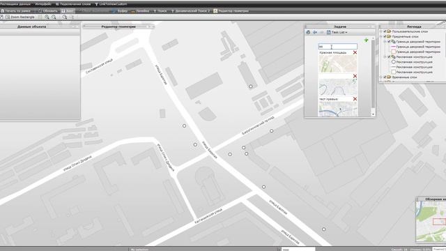Click the Редактор геометрии panel header
This screenshot has height=251, width=446.
click(x=118, y=26)
